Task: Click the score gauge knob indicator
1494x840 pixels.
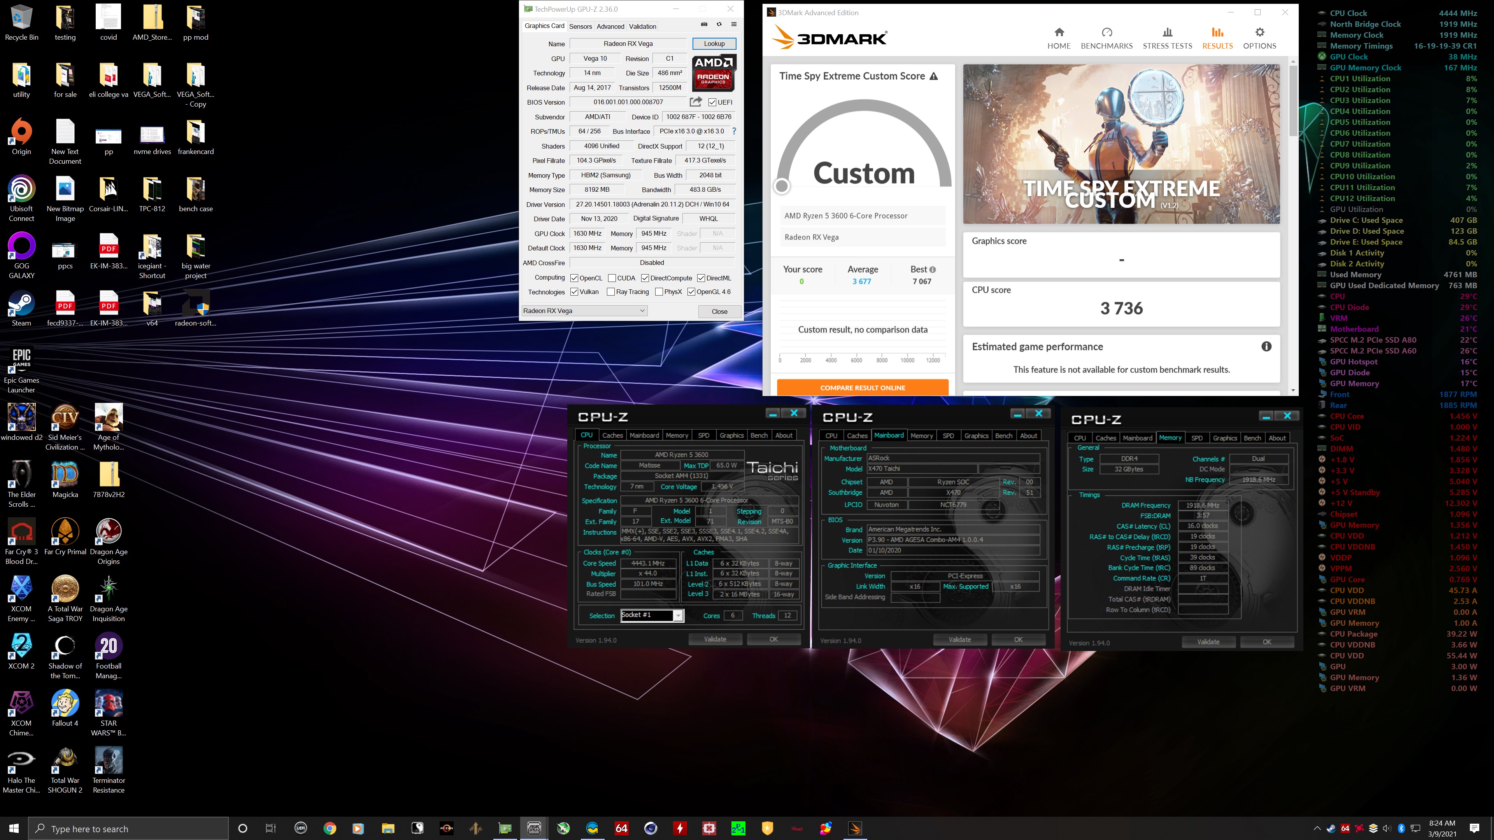Action: (782, 186)
